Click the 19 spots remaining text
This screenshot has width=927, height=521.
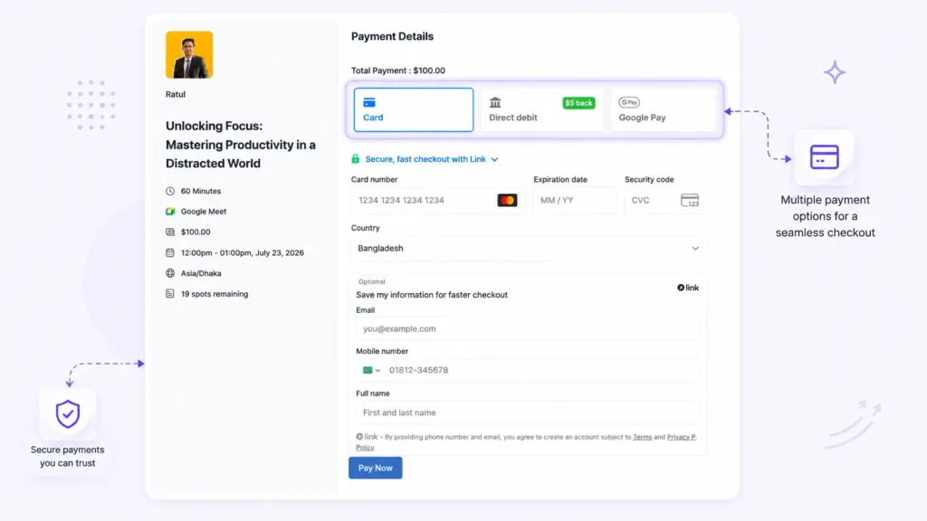coord(215,294)
